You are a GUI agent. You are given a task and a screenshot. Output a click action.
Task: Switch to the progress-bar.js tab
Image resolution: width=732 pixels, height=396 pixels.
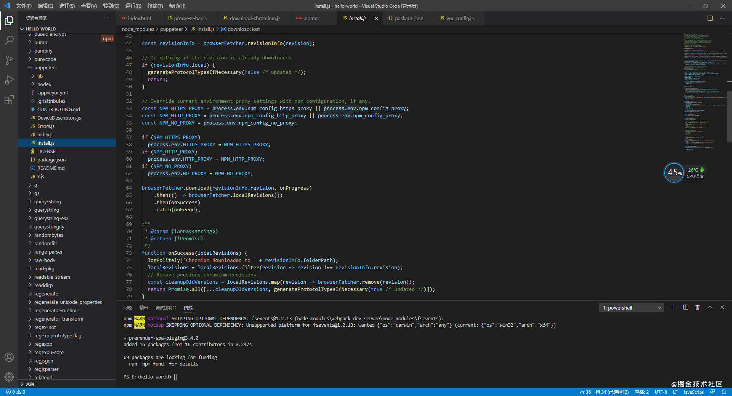click(190, 18)
